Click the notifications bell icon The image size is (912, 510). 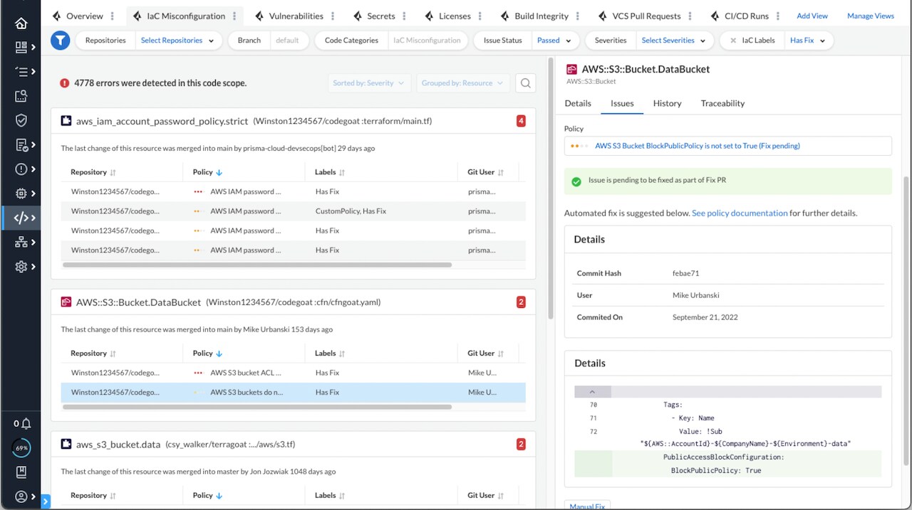click(26, 423)
